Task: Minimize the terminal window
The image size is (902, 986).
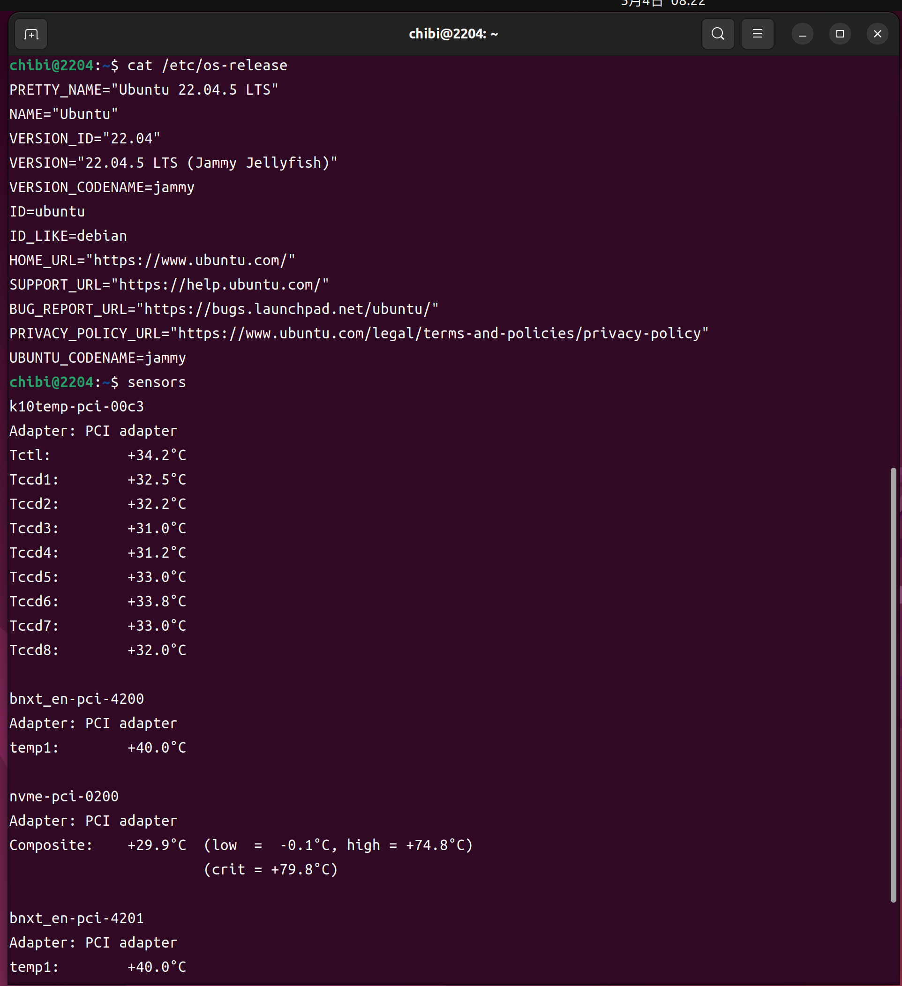Action: (x=802, y=34)
